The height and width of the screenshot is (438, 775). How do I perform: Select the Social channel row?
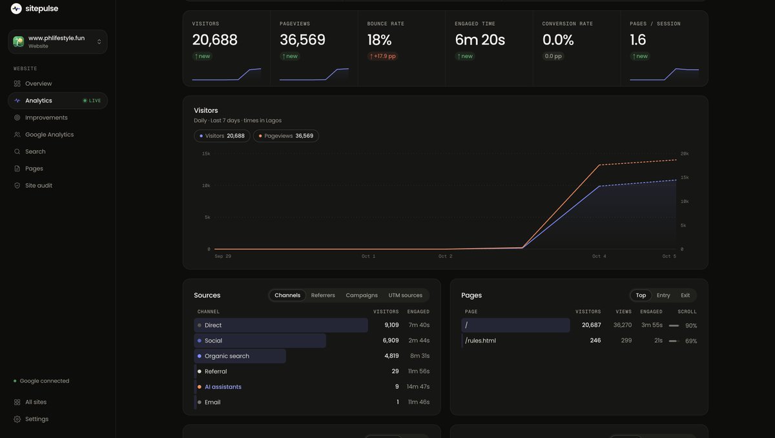pos(312,341)
